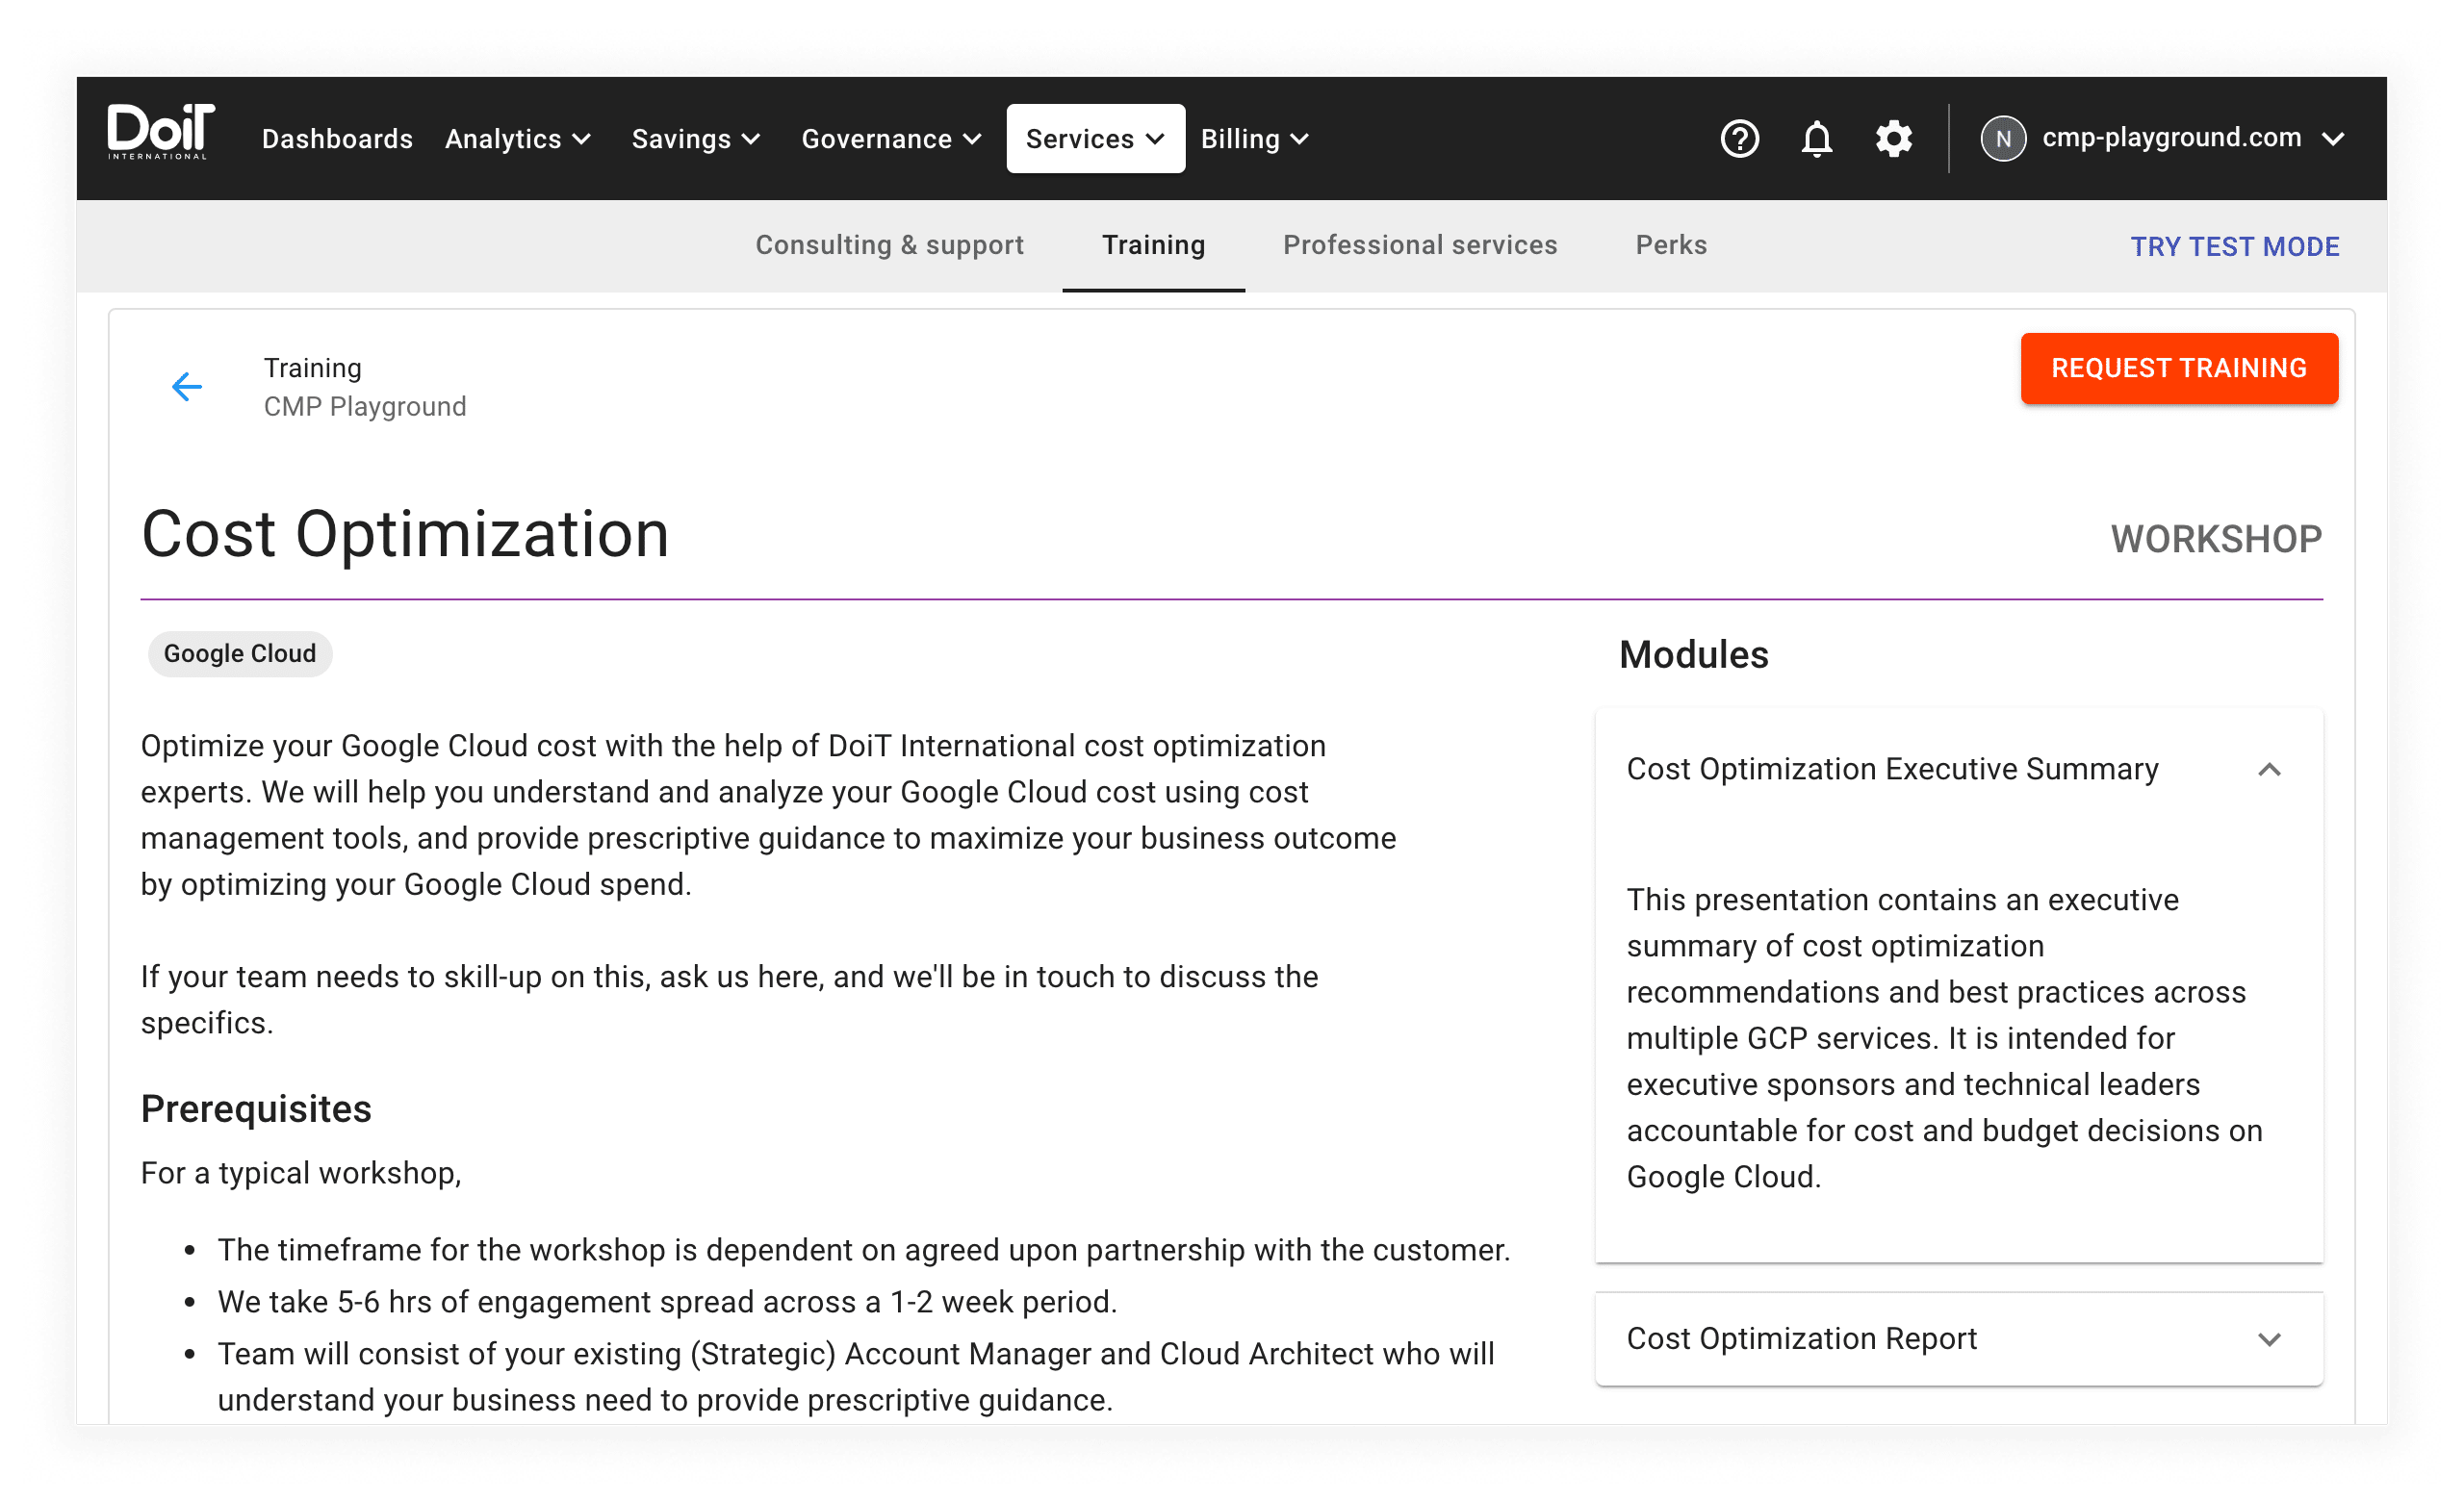This screenshot has height=1501, width=2464.
Task: Select the Perks tab
Action: (x=1670, y=244)
